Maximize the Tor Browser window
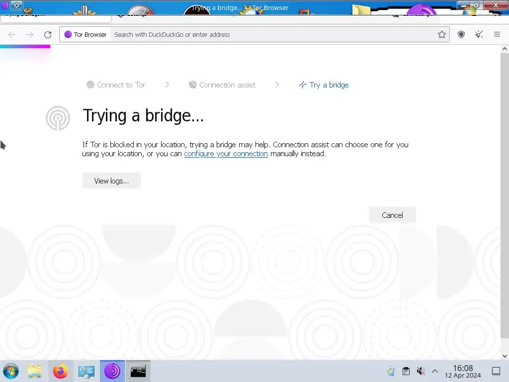Screen dimensions: 509x382 click(x=477, y=5)
